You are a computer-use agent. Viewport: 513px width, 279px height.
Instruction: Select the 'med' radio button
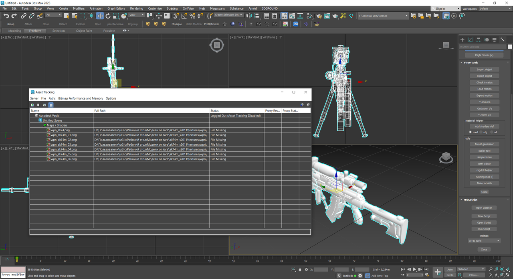point(471,132)
